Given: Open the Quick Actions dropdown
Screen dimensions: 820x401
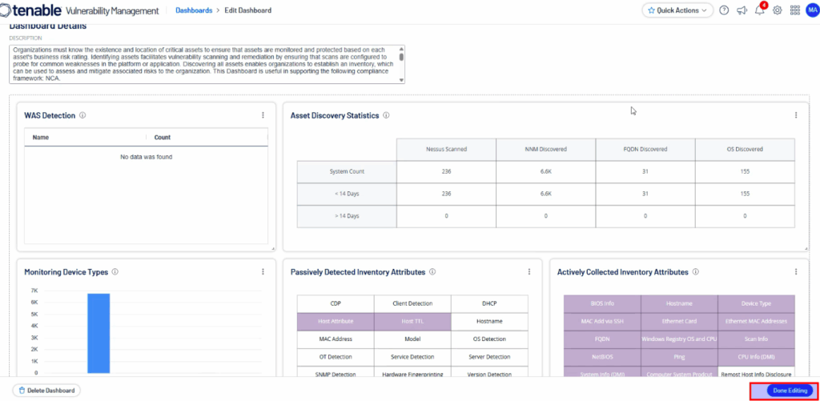Looking at the screenshot, I should click(677, 10).
